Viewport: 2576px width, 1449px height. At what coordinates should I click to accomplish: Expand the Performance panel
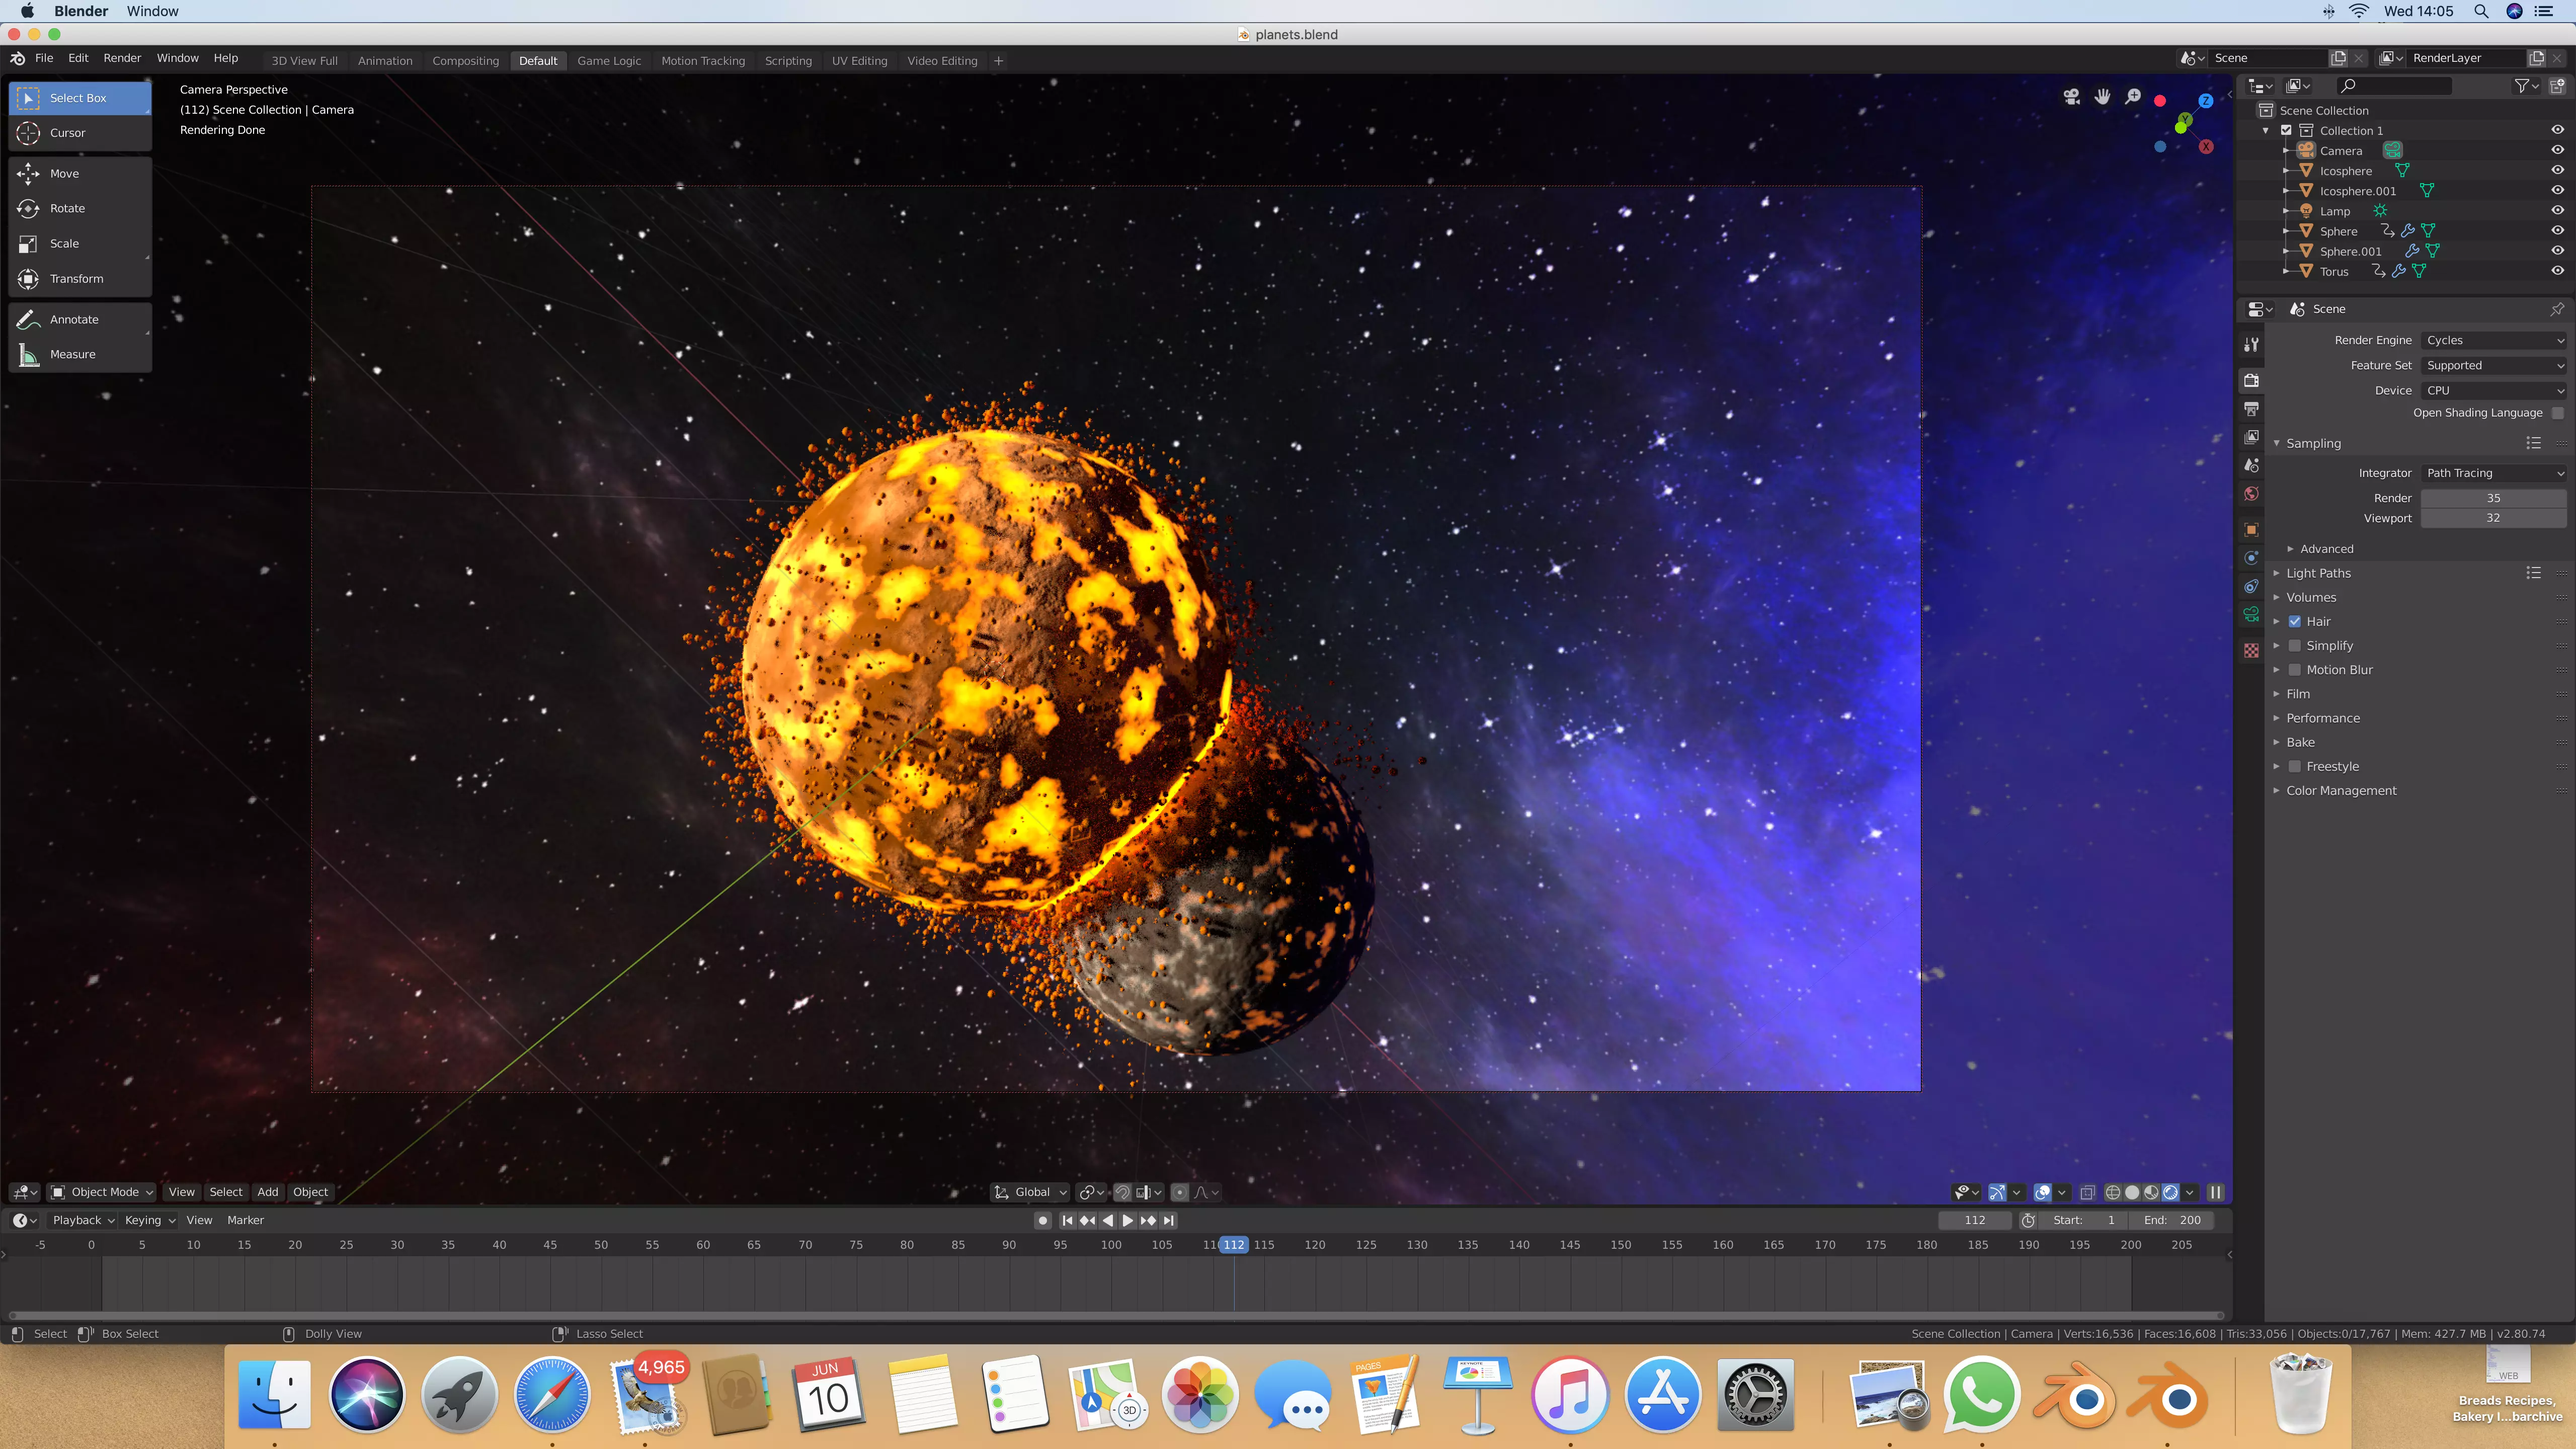point(2322,719)
